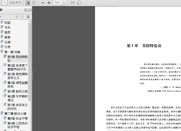This screenshot has height=131, width=181.
Task: Jump to the 目录 bookmark
Action: [x=8, y=42]
